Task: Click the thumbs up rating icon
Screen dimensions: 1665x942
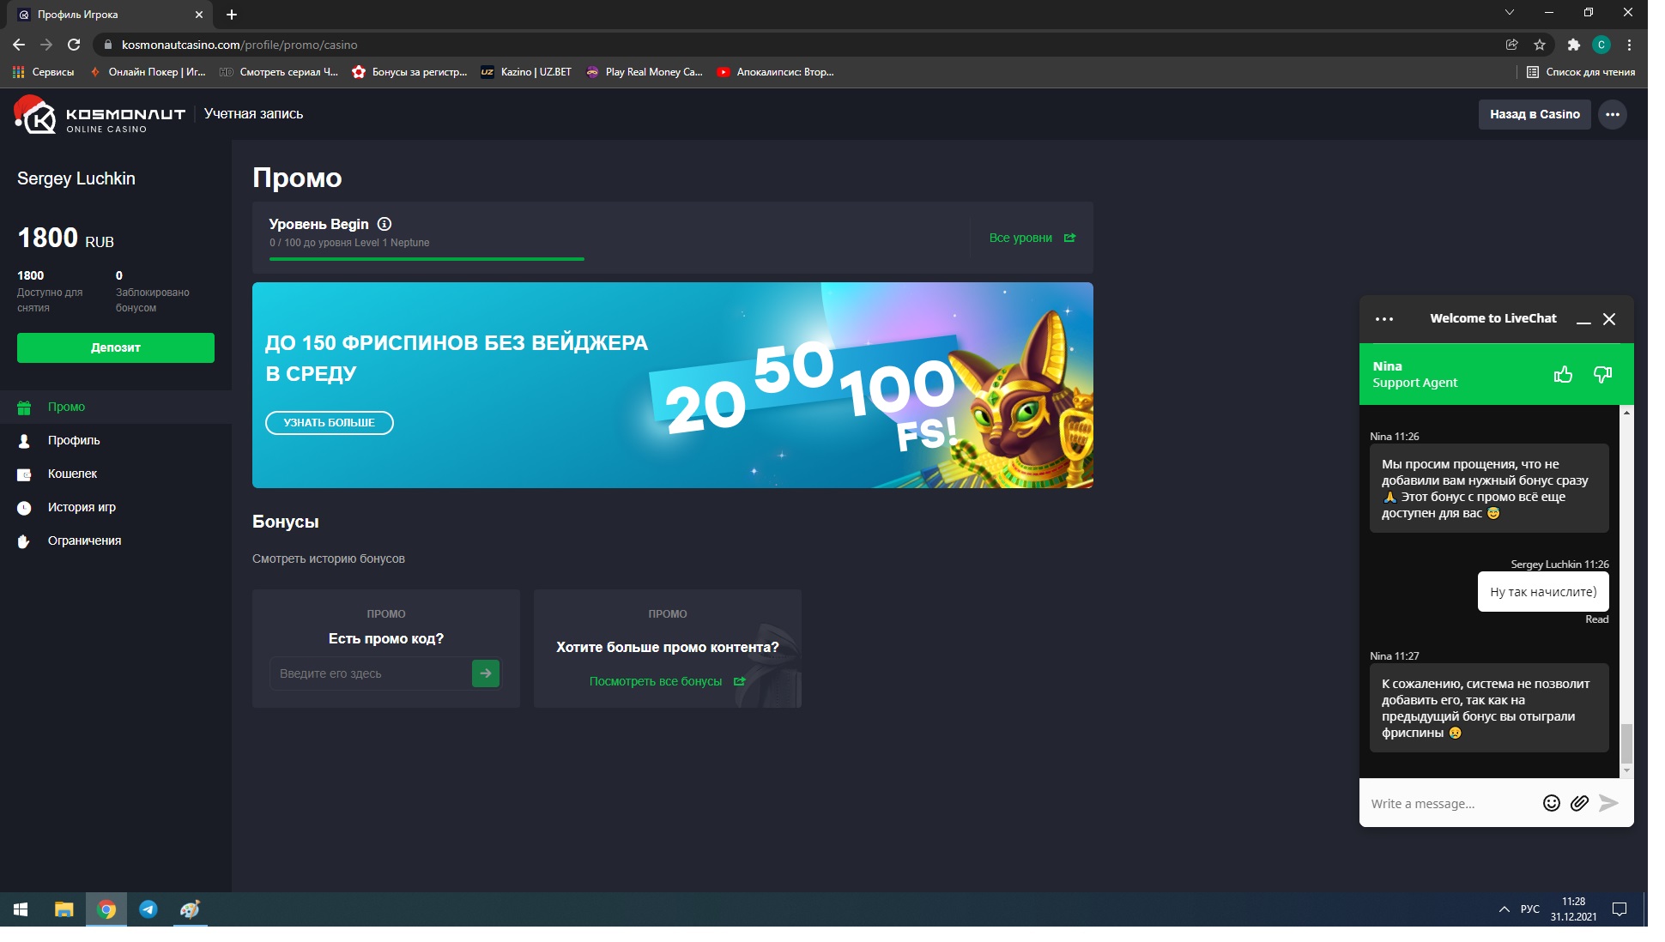Action: click(x=1563, y=374)
